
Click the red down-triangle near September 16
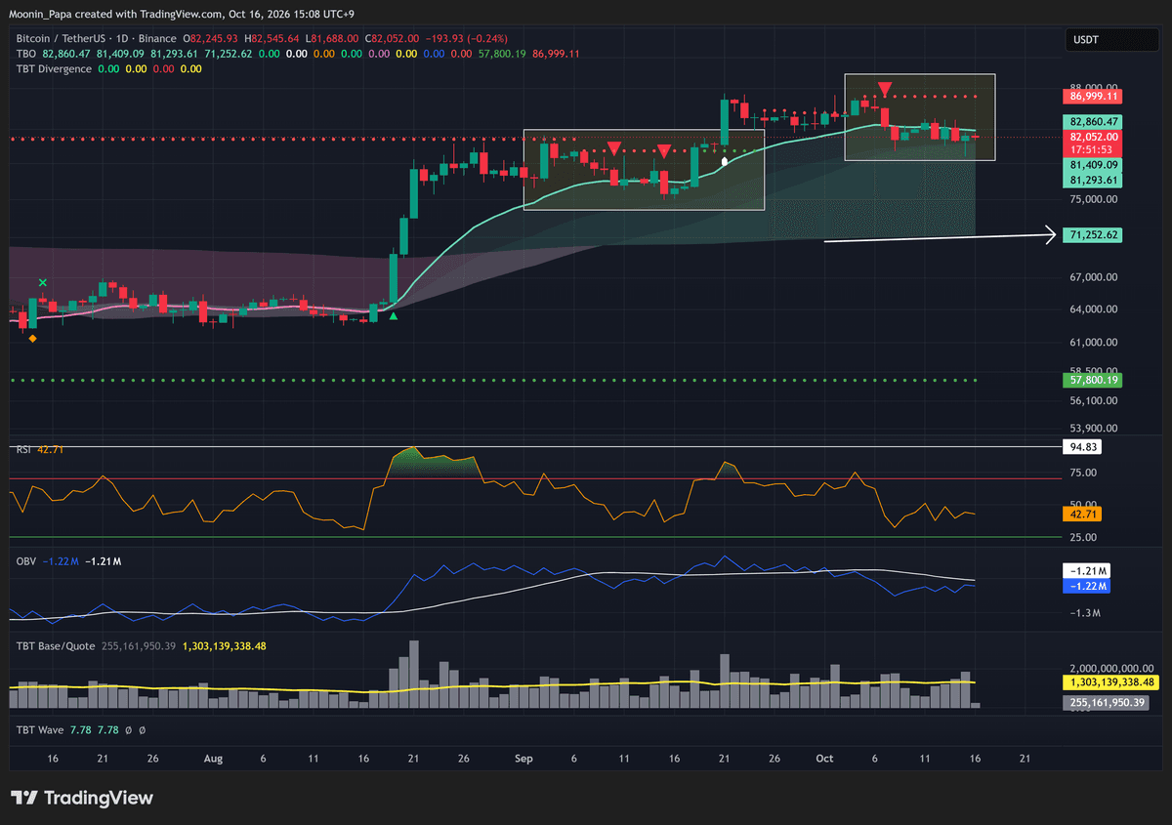[x=663, y=150]
